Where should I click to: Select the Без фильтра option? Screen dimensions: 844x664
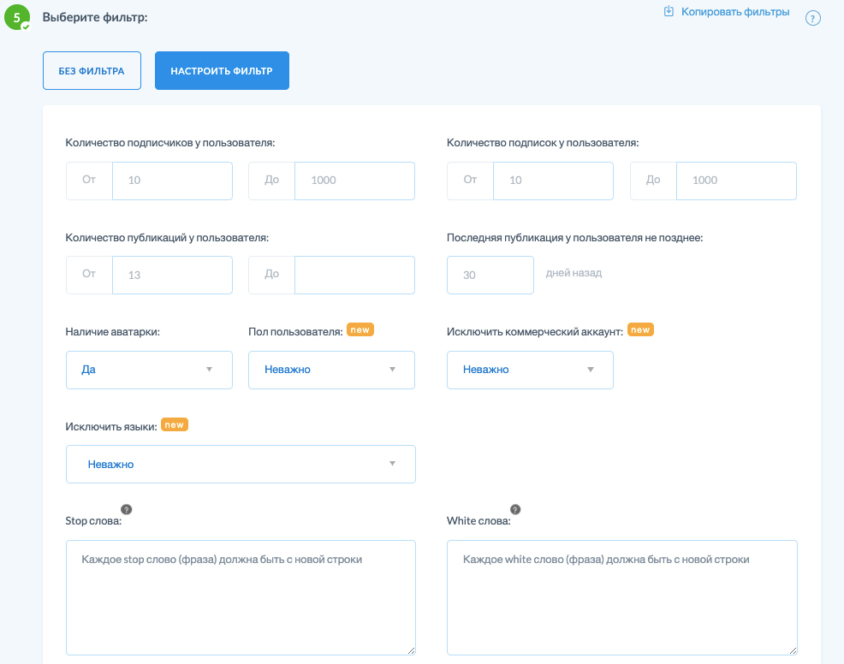coord(91,71)
